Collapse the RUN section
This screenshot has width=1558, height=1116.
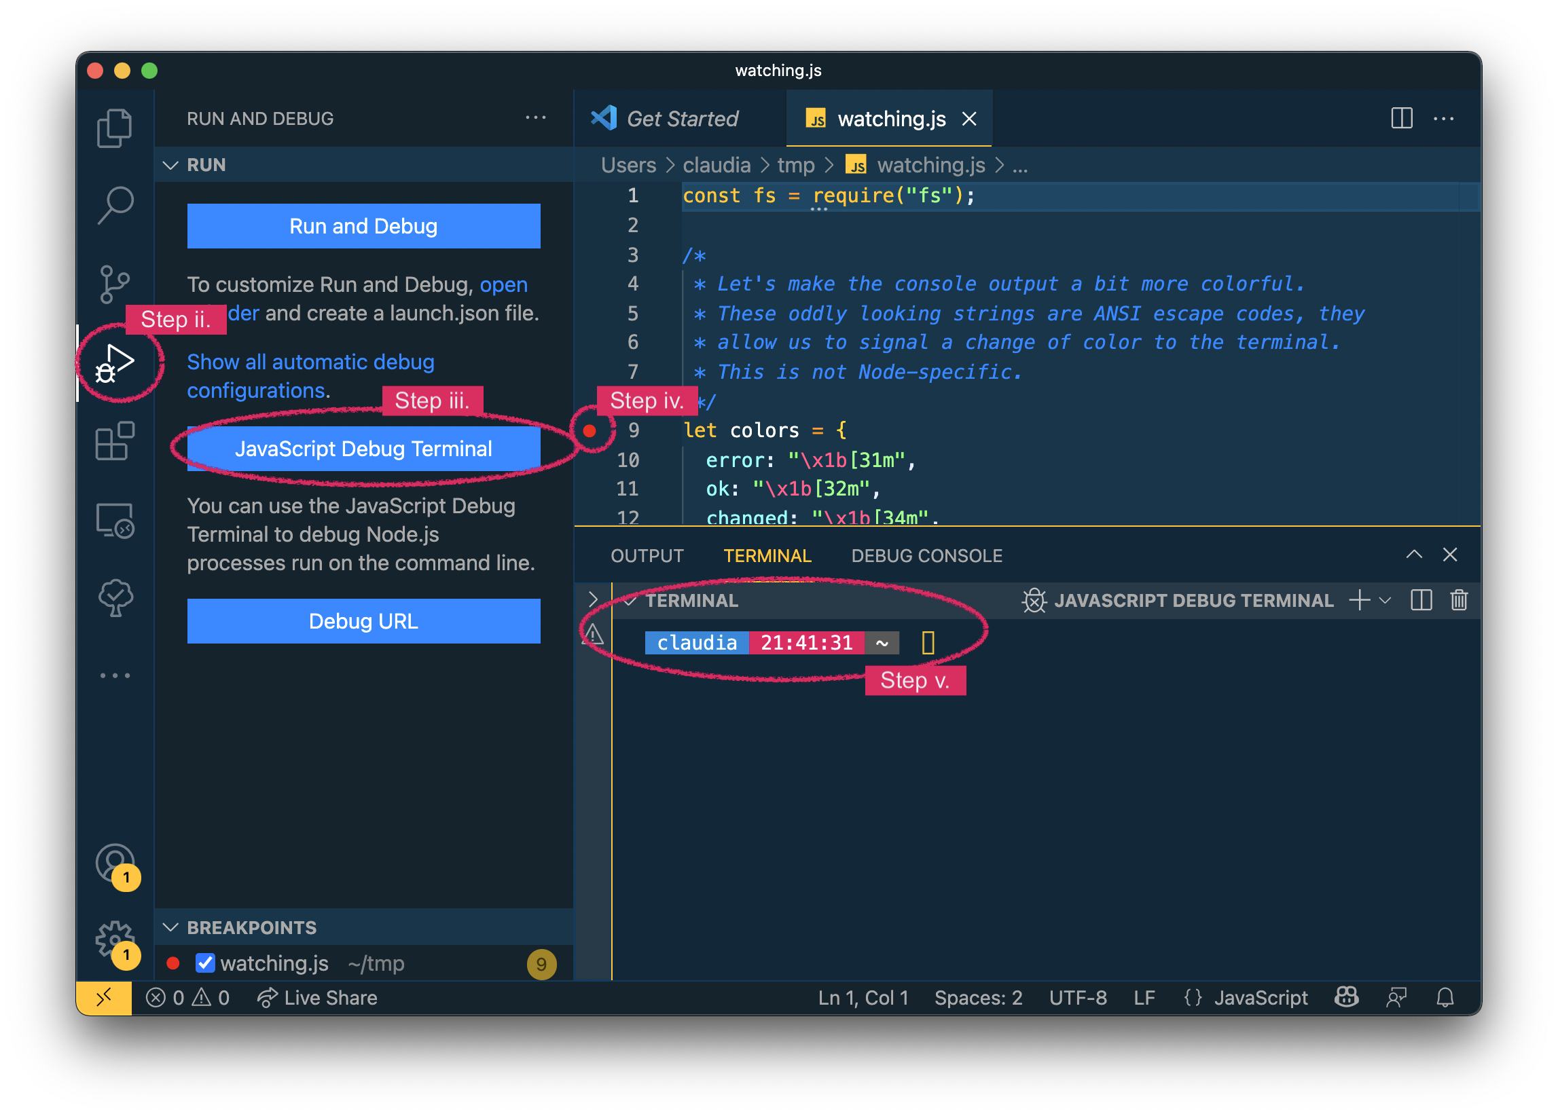[x=170, y=165]
